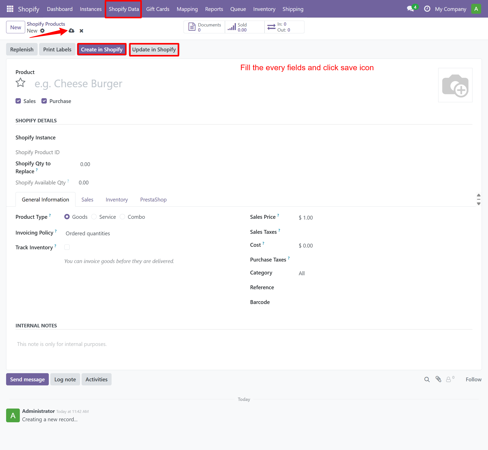The image size is (488, 450).
Task: Type a product name in the Product field
Action: click(102, 83)
